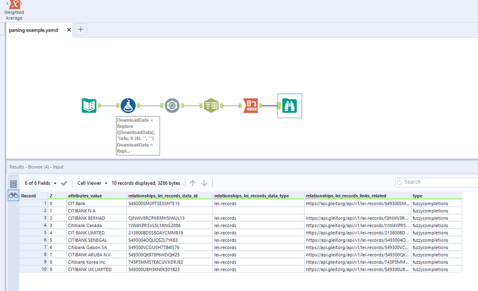This screenshot has width=478, height=291.
Task: Click the metadata list view icon
Action: coord(13,184)
